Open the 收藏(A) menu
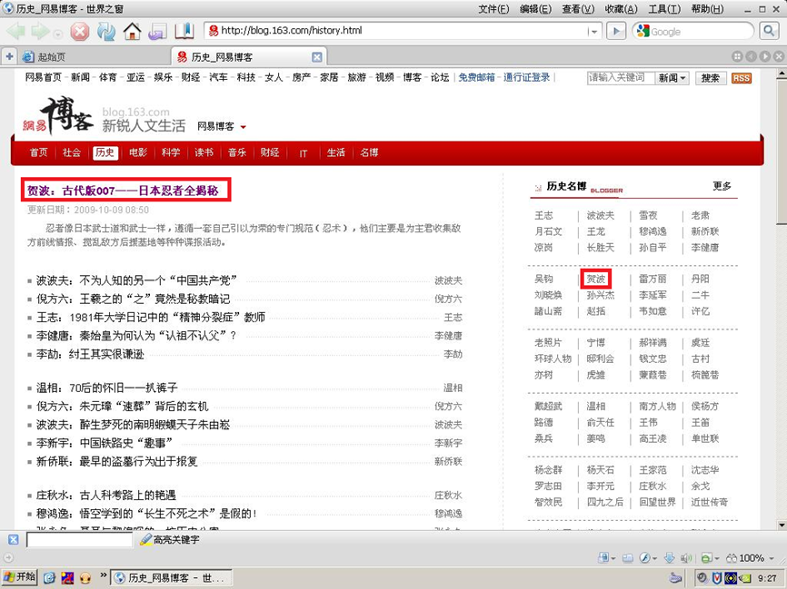 tap(622, 9)
